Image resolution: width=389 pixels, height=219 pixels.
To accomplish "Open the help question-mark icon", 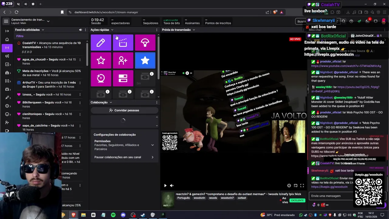I will coord(351,21).
